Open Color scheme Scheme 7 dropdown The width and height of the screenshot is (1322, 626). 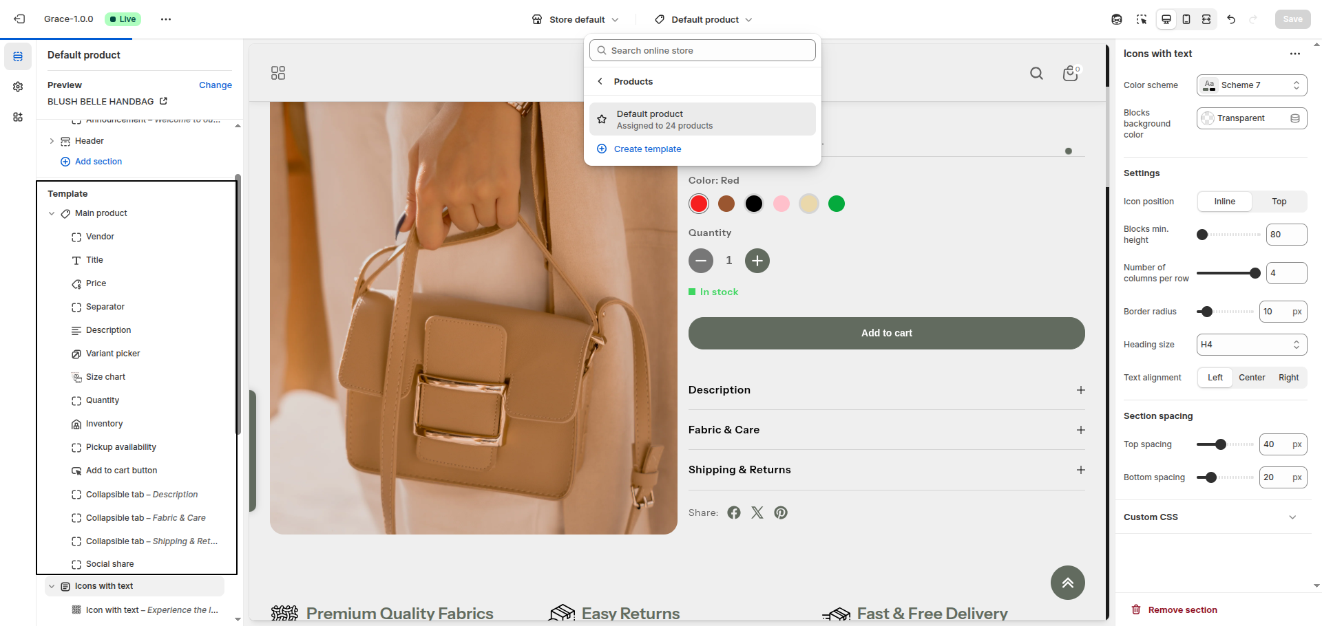(1252, 85)
